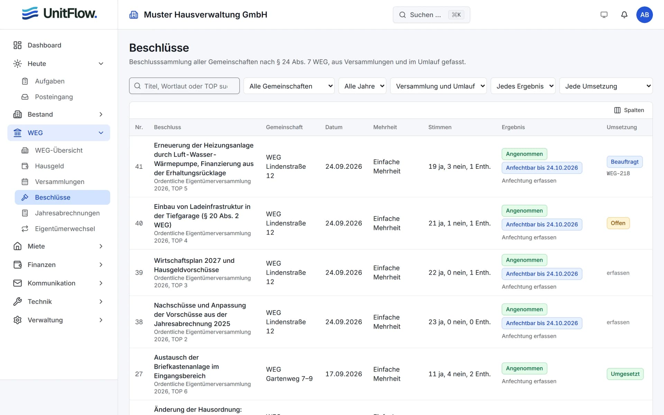664x415 pixels.
Task: Click the UnitFlow logo
Action: click(x=59, y=13)
